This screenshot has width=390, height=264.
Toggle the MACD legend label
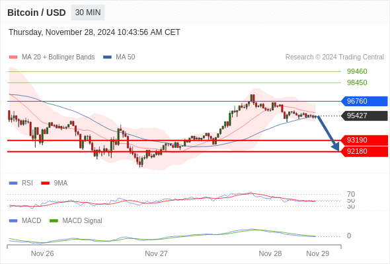32,221
